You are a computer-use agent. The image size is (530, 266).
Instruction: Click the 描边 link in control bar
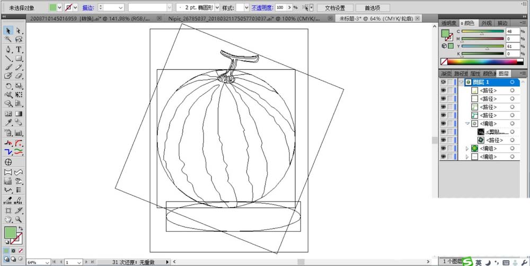[x=88, y=7]
